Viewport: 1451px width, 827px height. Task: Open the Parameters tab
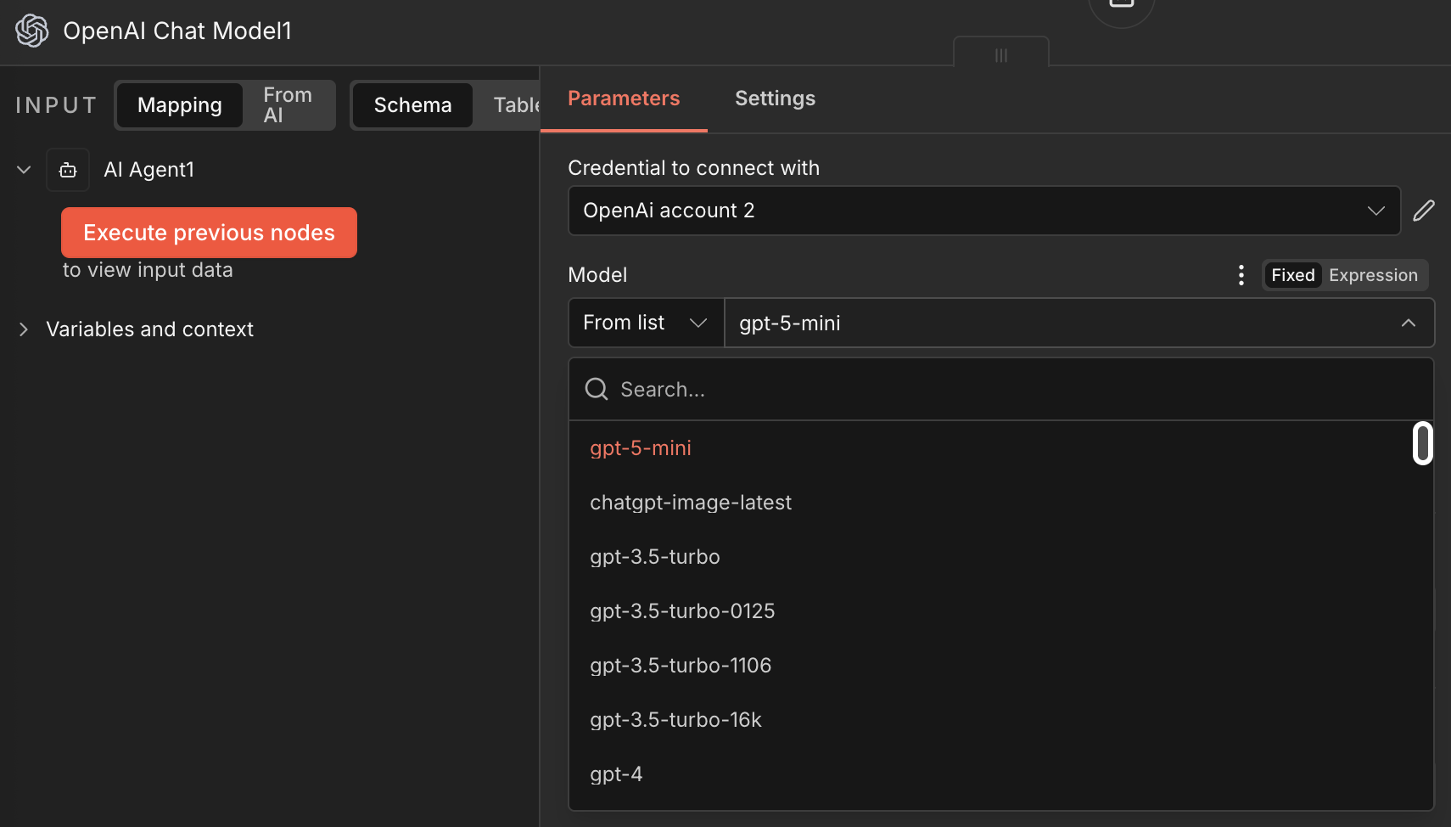pos(624,98)
